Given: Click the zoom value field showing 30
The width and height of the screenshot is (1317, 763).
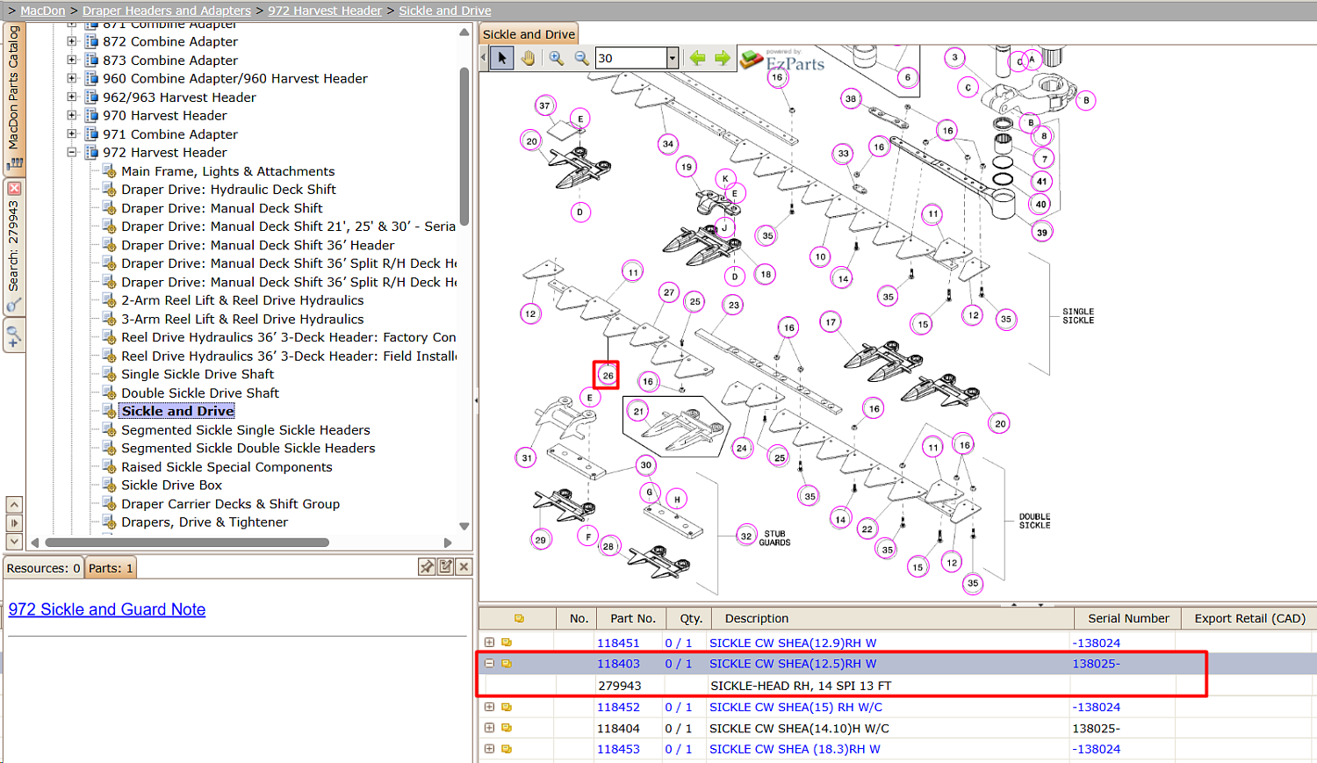Looking at the screenshot, I should point(630,58).
